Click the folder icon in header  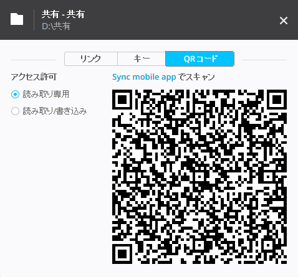[17, 19]
